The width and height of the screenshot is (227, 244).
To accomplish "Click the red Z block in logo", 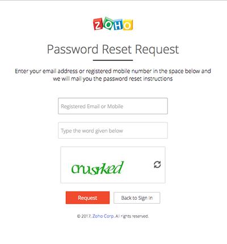I will point(98,24).
